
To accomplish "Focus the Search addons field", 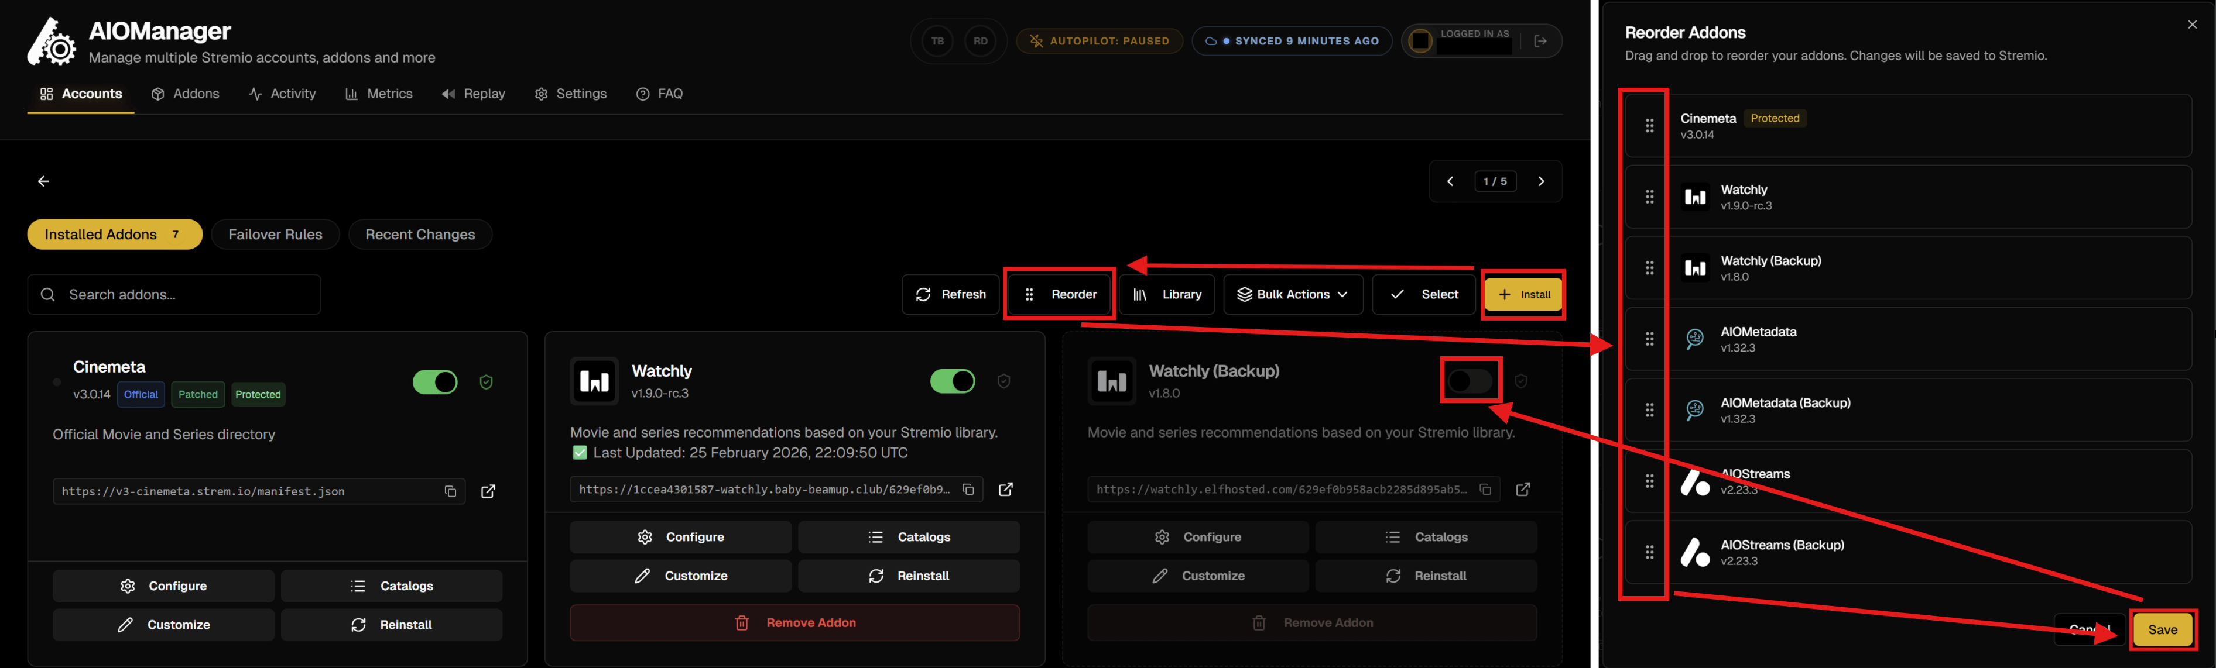I will [174, 295].
